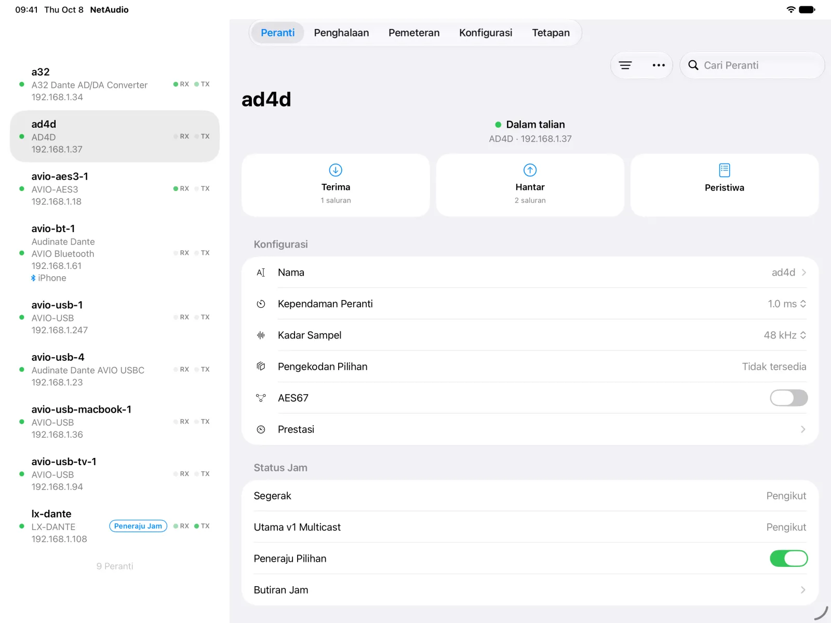Open the Kependaman Peranti 1.0 ms dropdown

[x=787, y=304]
